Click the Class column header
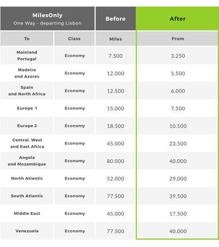 tap(74, 38)
